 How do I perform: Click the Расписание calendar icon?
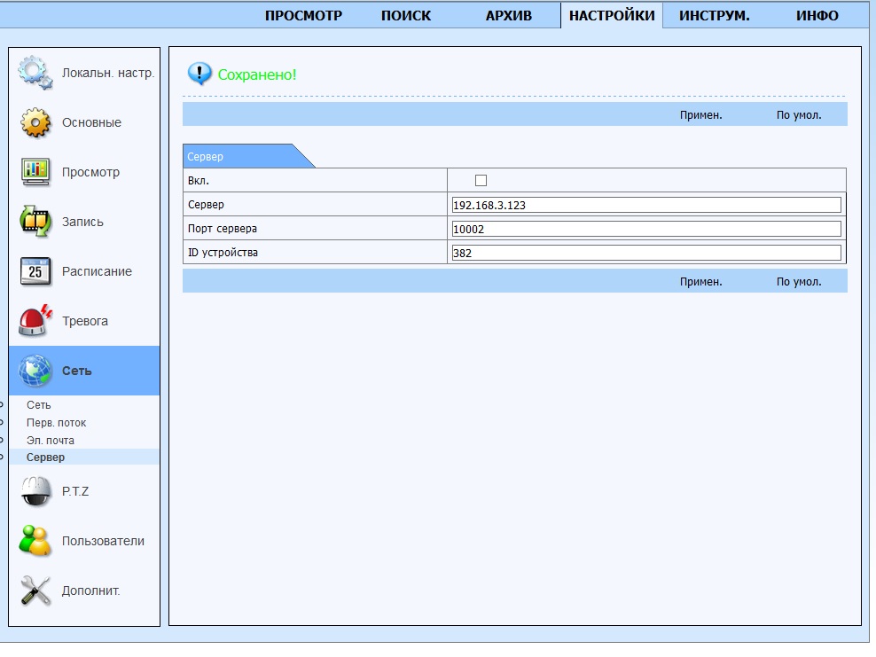[35, 271]
